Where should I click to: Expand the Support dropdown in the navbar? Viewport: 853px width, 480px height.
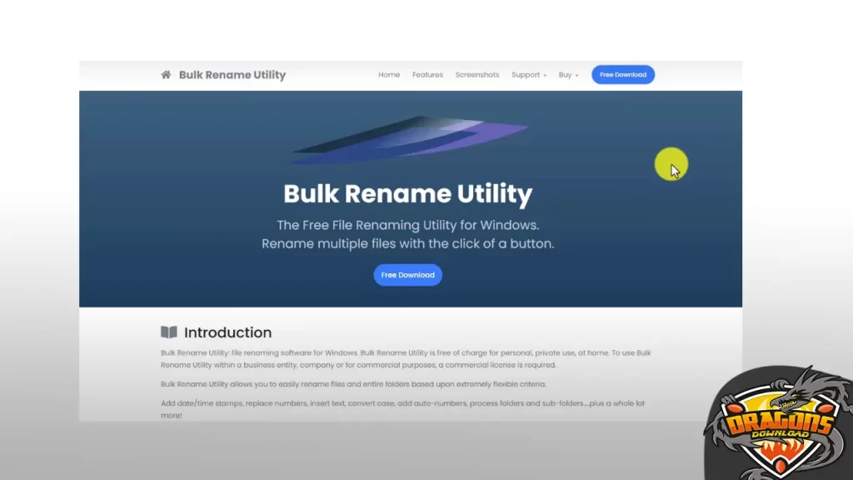pyautogui.click(x=526, y=74)
